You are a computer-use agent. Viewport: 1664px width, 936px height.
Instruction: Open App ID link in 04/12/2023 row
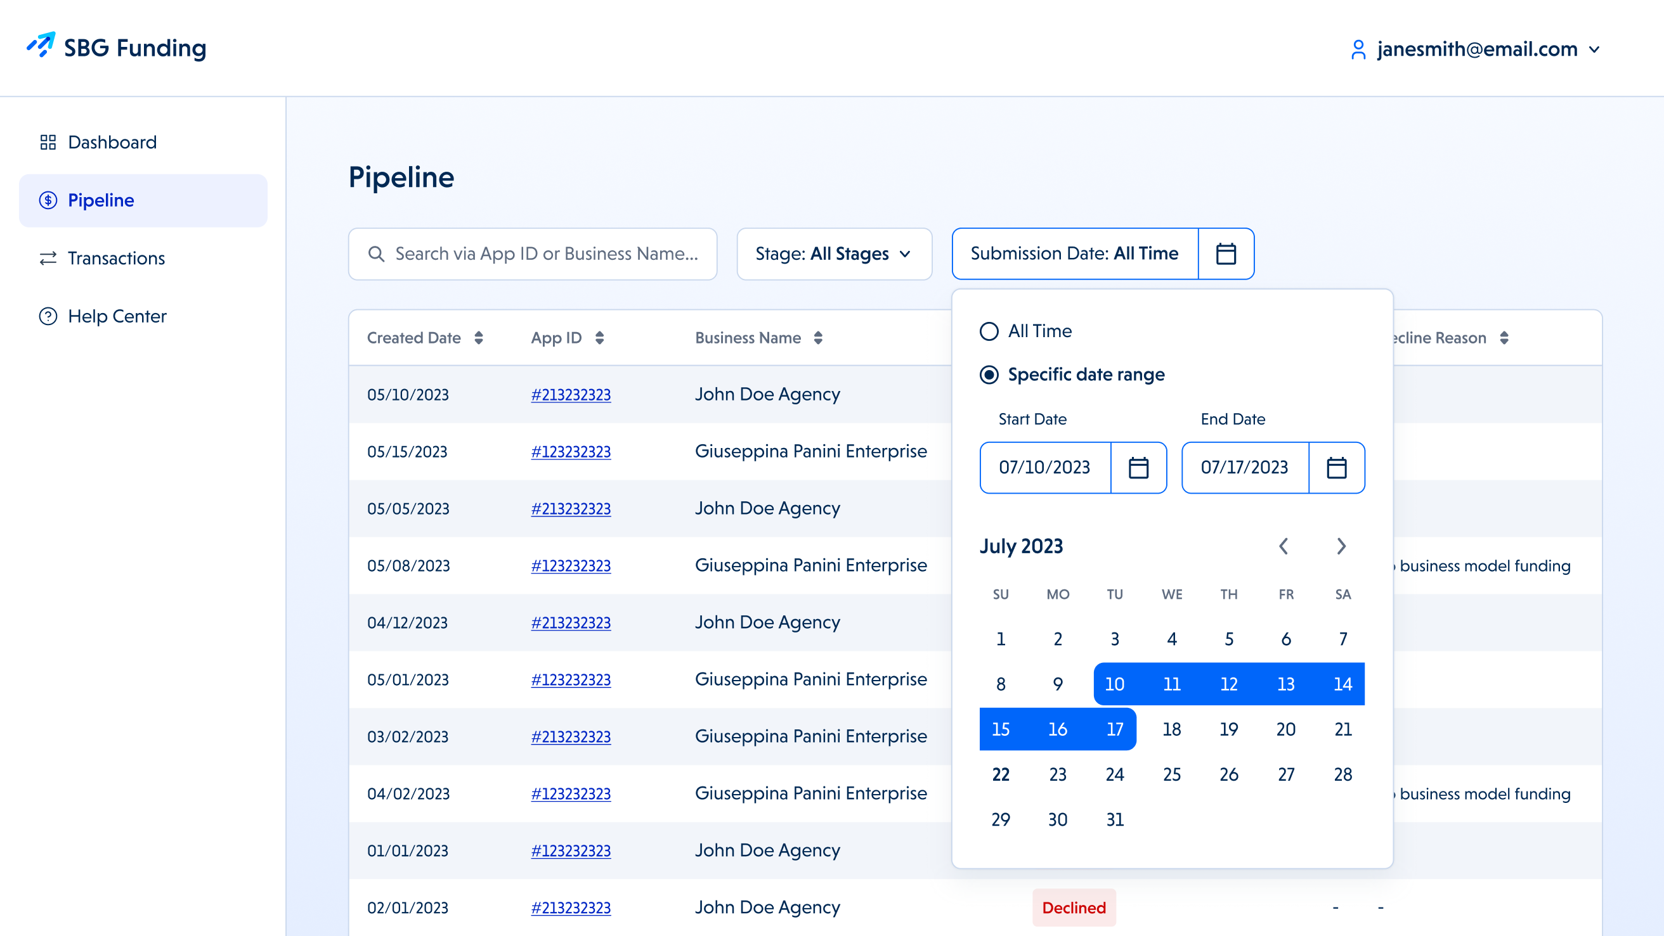pyautogui.click(x=570, y=622)
